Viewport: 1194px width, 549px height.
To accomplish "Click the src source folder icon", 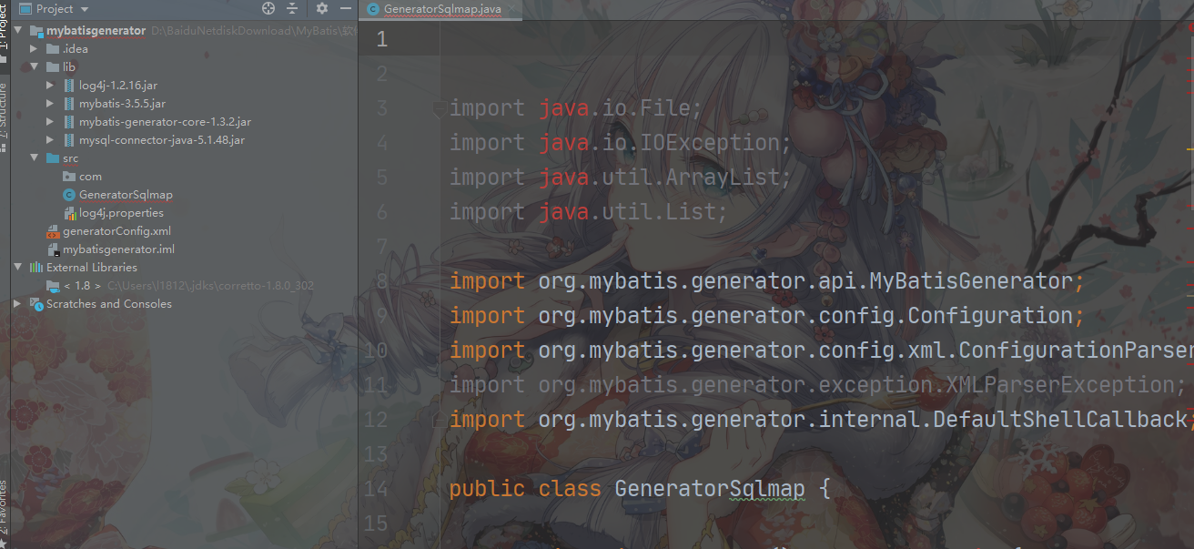I will (53, 158).
